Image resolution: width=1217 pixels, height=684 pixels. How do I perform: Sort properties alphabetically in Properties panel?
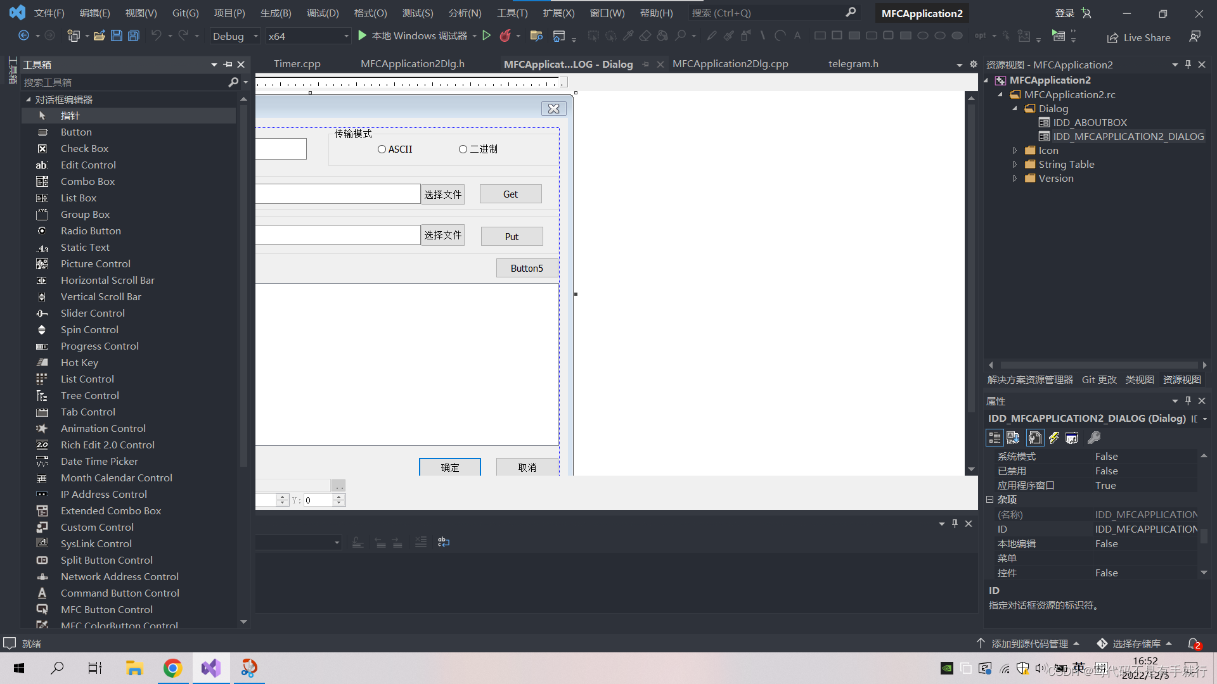[x=1013, y=438]
